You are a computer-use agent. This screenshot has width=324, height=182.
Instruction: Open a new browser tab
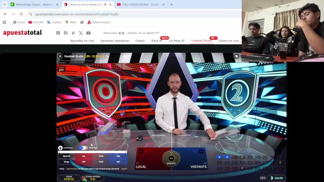[x=172, y=5]
